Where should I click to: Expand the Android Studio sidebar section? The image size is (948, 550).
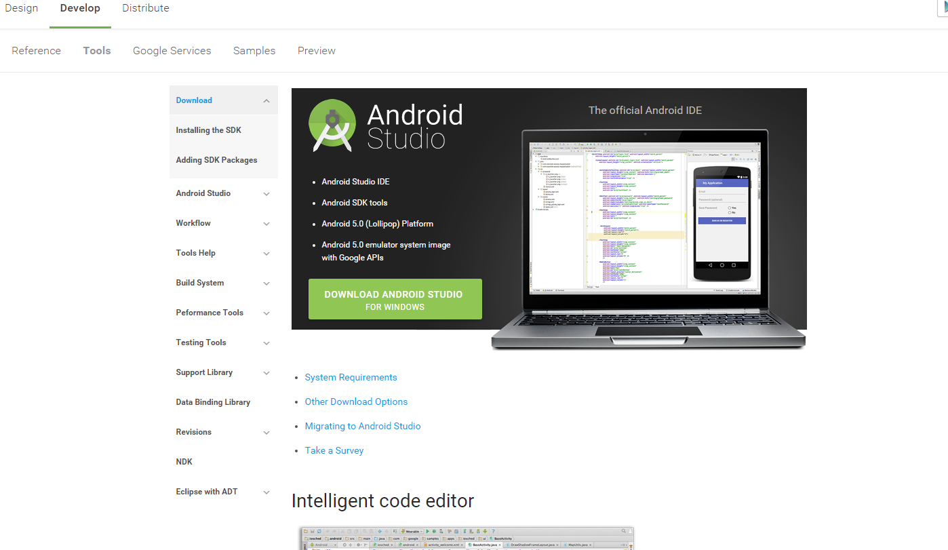[266, 194]
